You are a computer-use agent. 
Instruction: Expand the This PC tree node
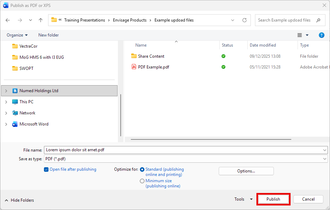tap(6, 102)
